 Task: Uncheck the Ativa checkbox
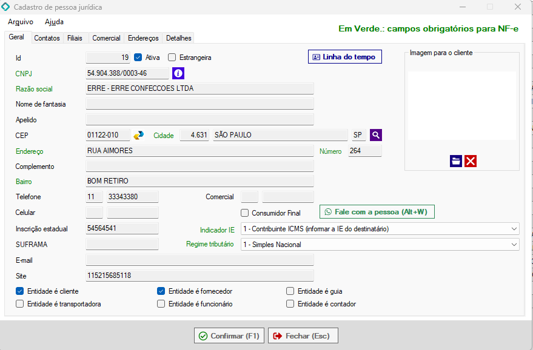138,58
